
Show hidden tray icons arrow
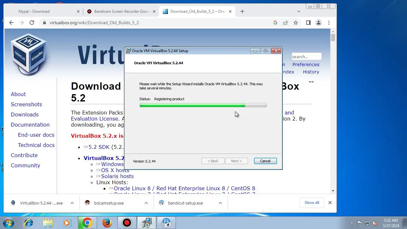[352, 223]
